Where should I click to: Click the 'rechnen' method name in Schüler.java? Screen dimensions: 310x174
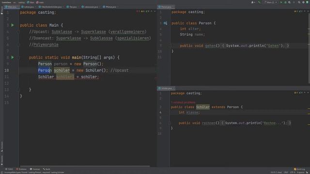tap(209, 123)
